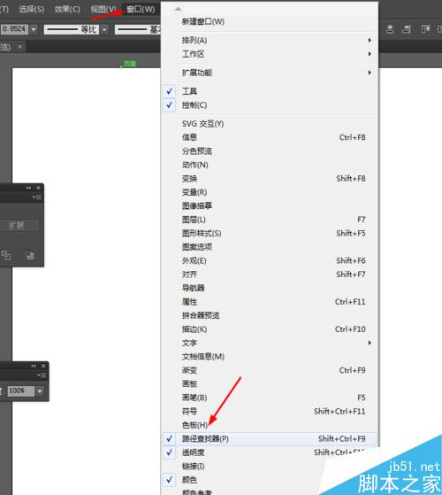Open the 效果(C) menu
This screenshot has width=442, height=495.
67,9
